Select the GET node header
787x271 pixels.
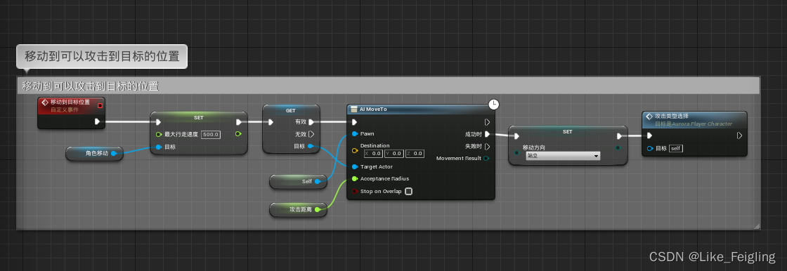[x=291, y=110]
